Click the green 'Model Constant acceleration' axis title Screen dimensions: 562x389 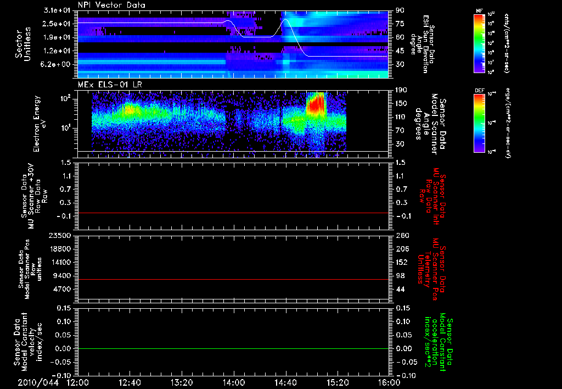439,342
